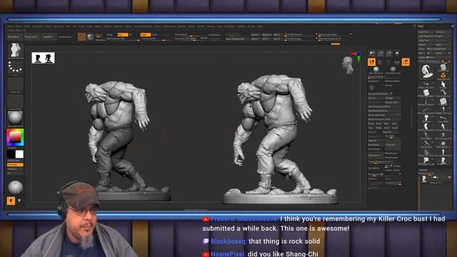Image resolution: width=457 pixels, height=257 pixels.
Task: Toggle the orange Edit mode button
Action: [x=81, y=36]
